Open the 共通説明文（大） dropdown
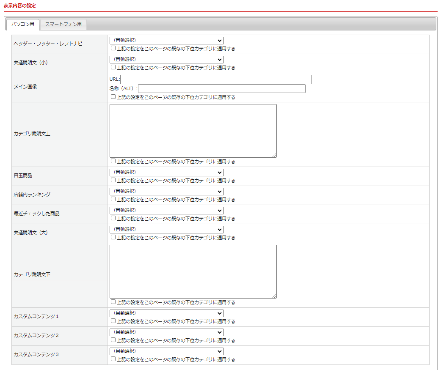Viewport: 441px width, 370px height. tap(166, 230)
